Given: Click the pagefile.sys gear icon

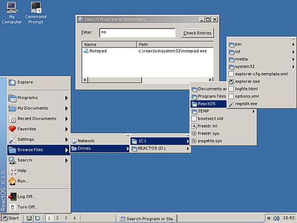Looking at the screenshot, I should (x=194, y=141).
